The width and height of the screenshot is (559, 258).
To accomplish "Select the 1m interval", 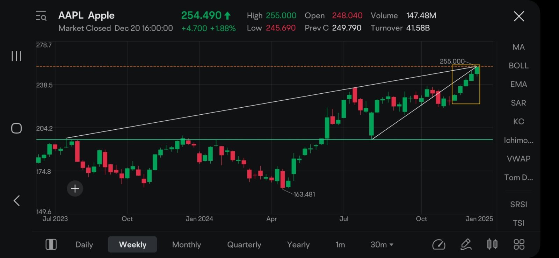I will click(340, 245).
